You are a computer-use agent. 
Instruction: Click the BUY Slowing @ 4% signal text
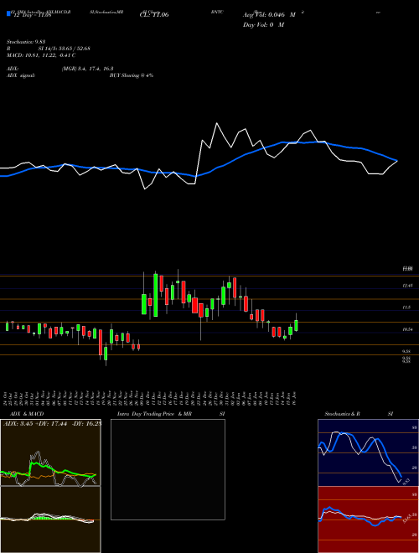[x=132, y=75]
